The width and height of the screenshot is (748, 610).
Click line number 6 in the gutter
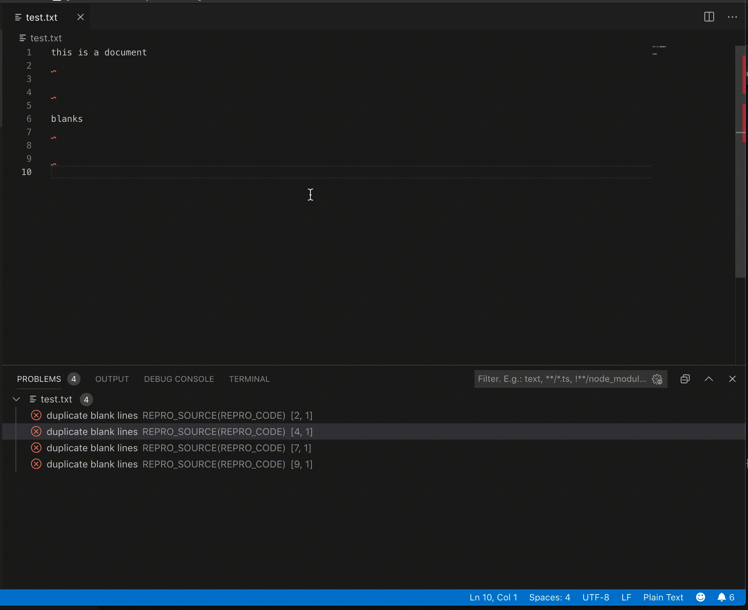(x=29, y=119)
